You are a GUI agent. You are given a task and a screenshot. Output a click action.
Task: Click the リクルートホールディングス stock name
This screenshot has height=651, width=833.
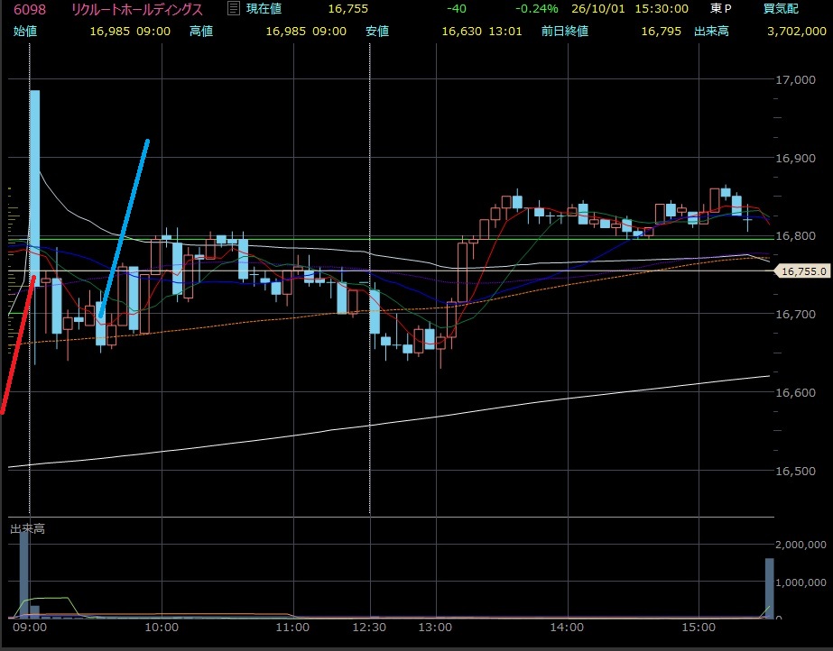[137, 9]
